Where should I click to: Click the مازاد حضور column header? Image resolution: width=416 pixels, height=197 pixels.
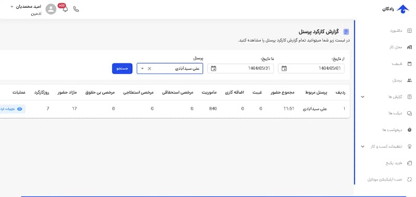tap(68, 93)
